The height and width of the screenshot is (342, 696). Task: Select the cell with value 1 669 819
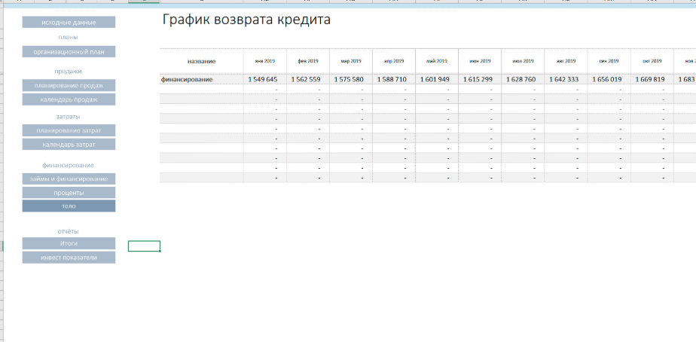(652, 79)
